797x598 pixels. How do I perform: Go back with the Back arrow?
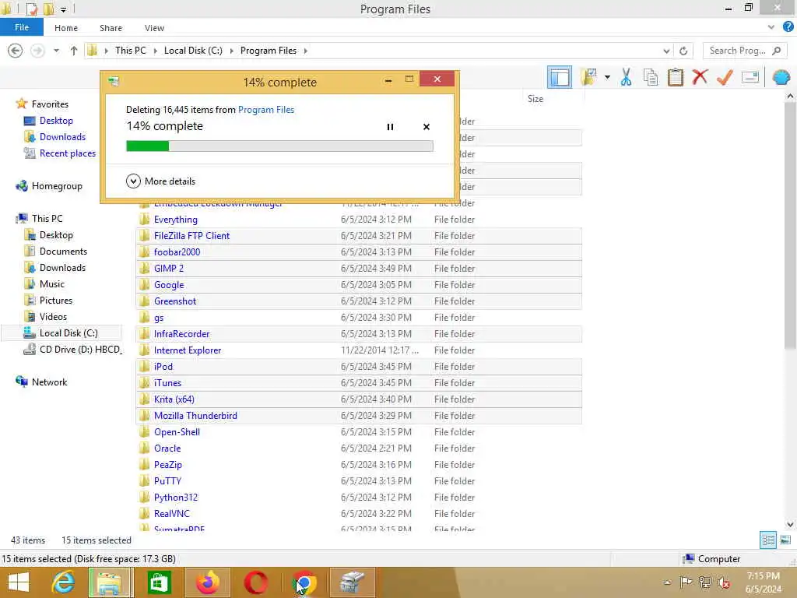[x=16, y=51]
